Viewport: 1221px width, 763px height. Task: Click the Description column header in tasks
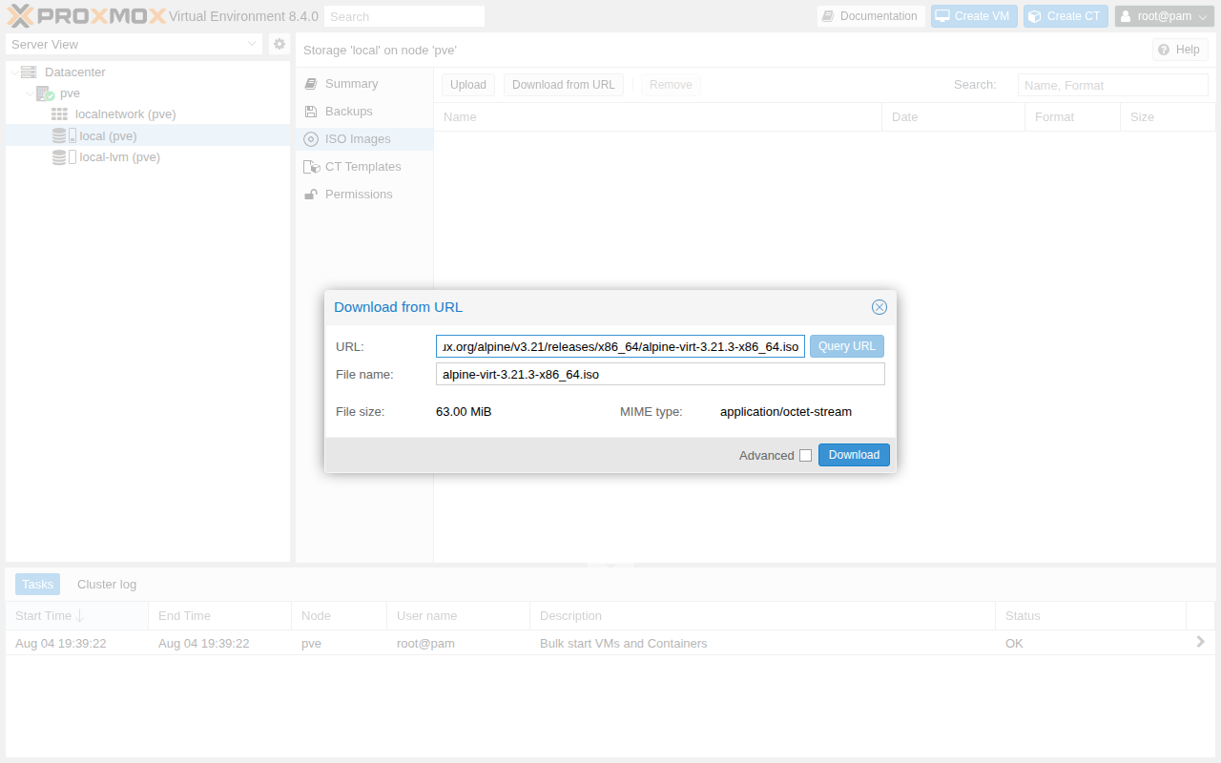pos(763,616)
